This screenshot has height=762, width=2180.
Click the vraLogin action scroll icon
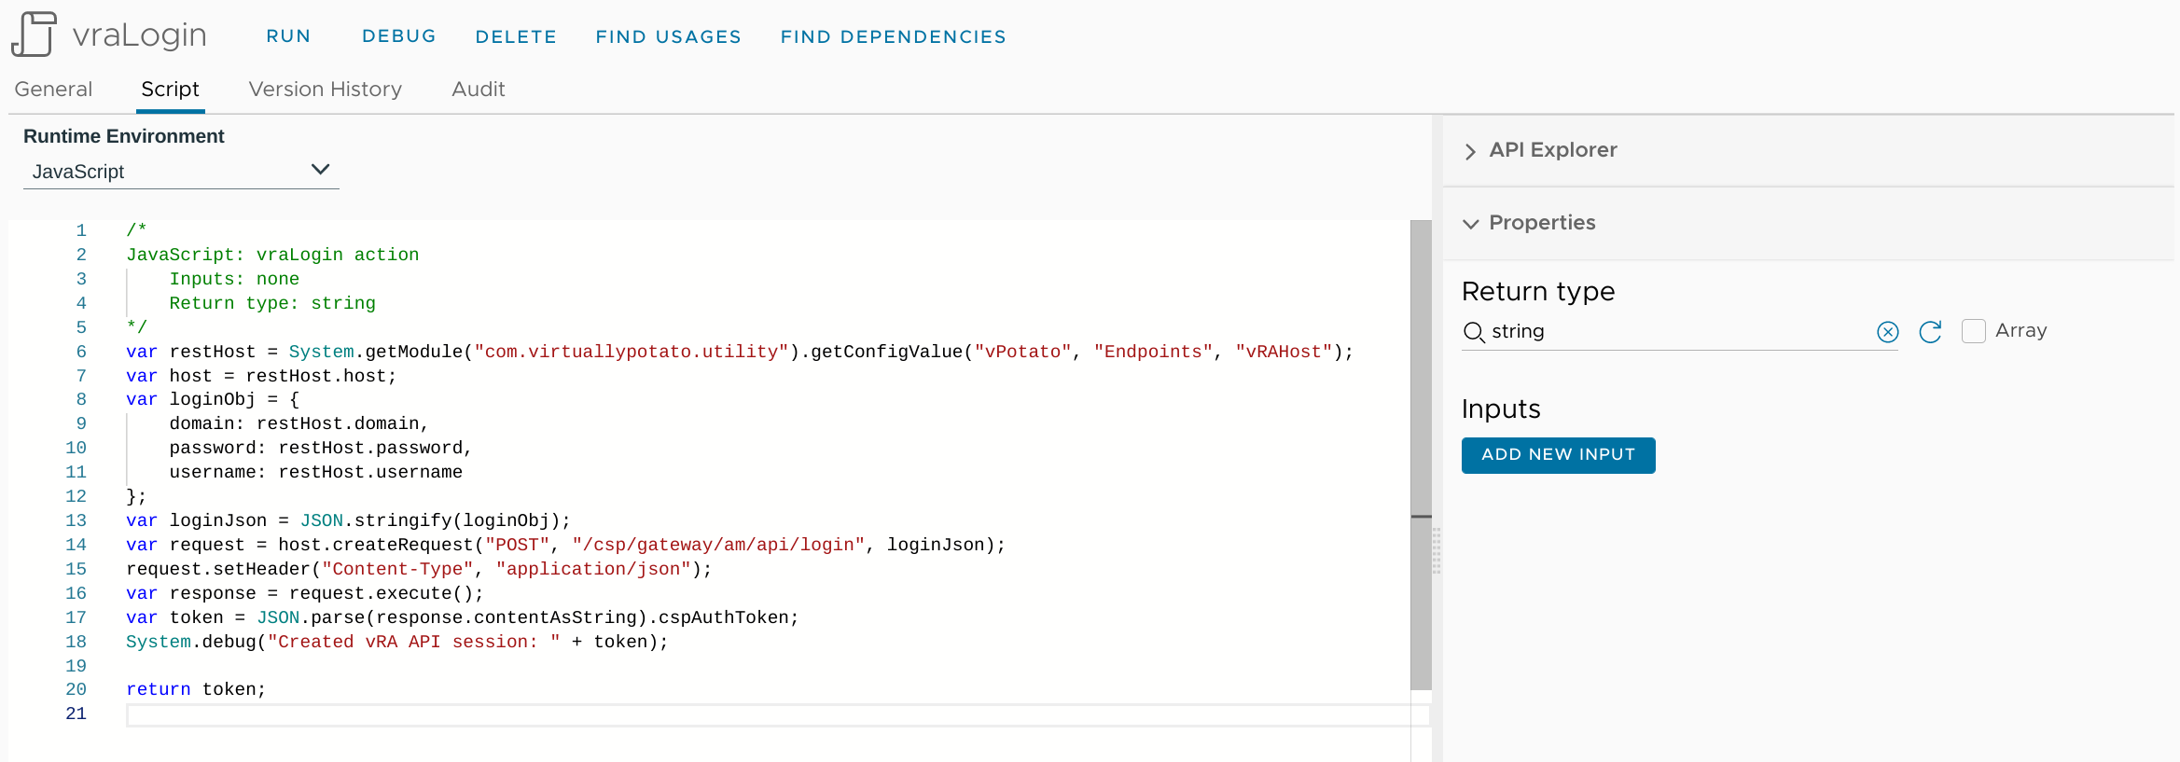pos(35,35)
